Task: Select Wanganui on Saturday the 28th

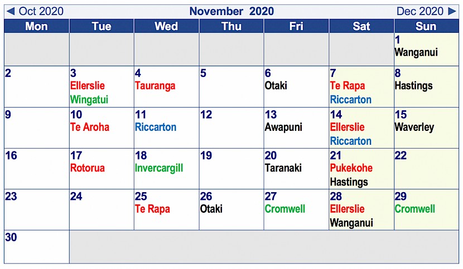Action: (x=351, y=223)
